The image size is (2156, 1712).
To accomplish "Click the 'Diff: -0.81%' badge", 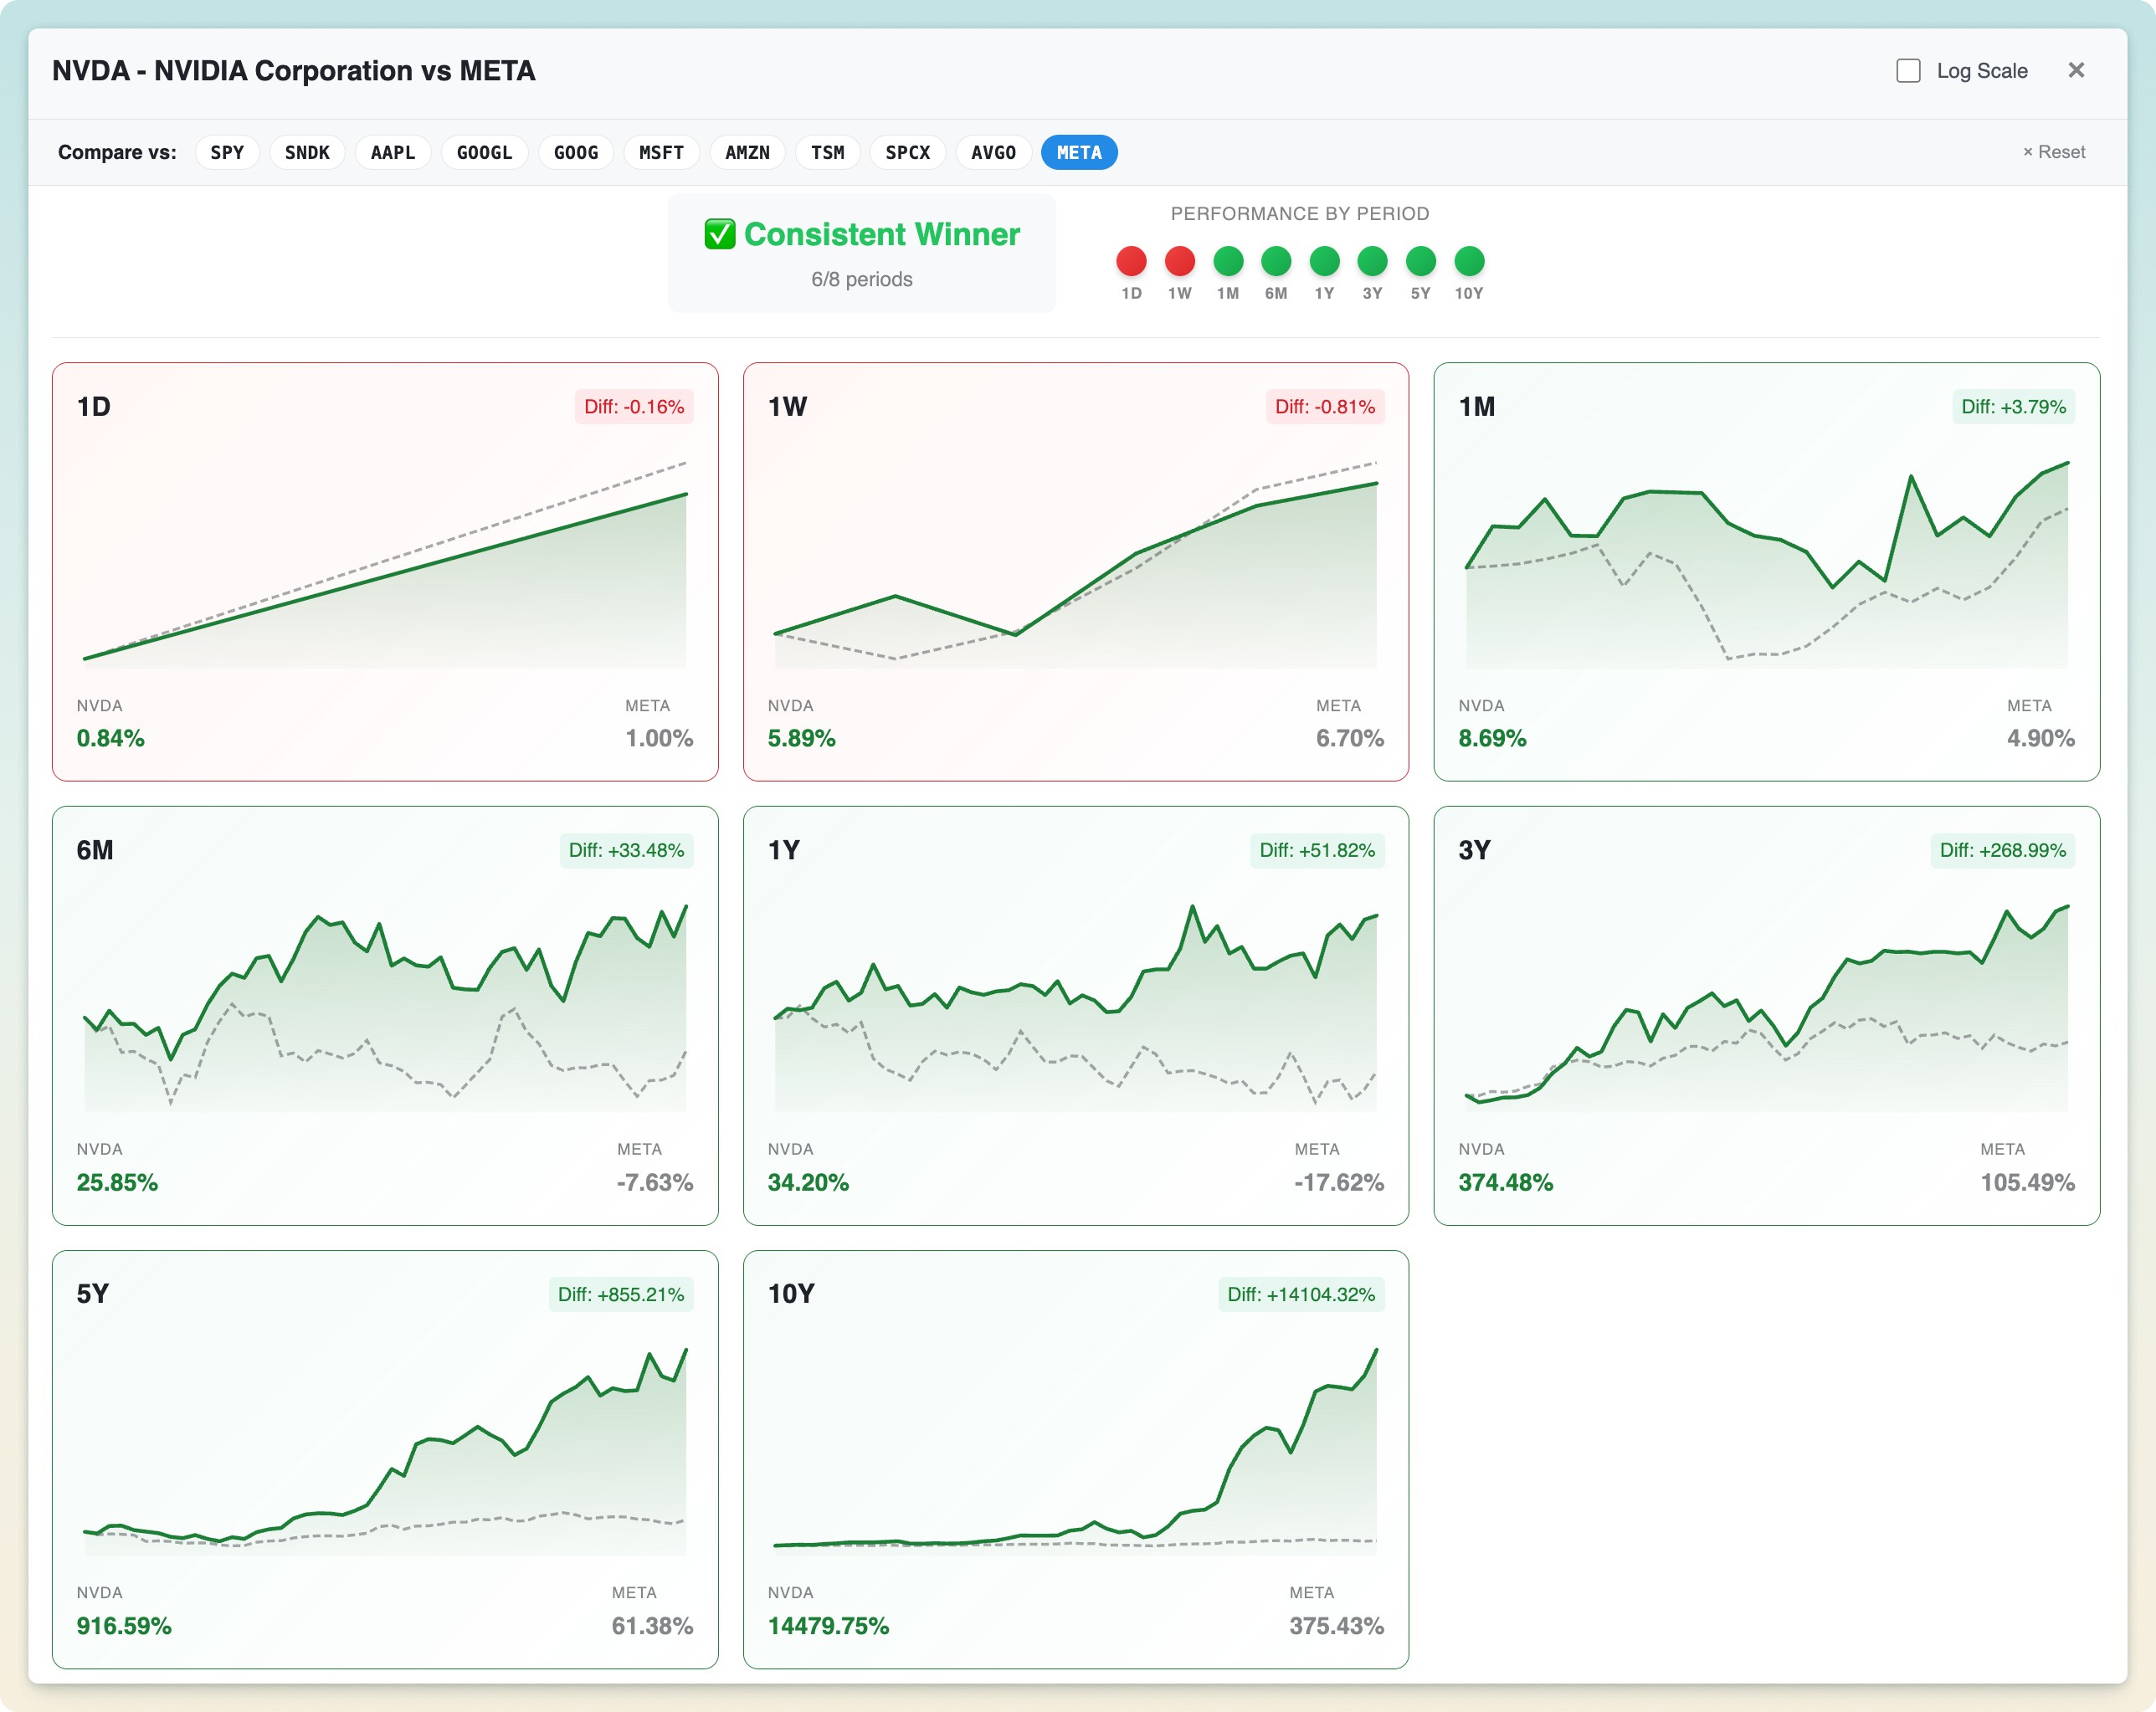I will click(1325, 407).
